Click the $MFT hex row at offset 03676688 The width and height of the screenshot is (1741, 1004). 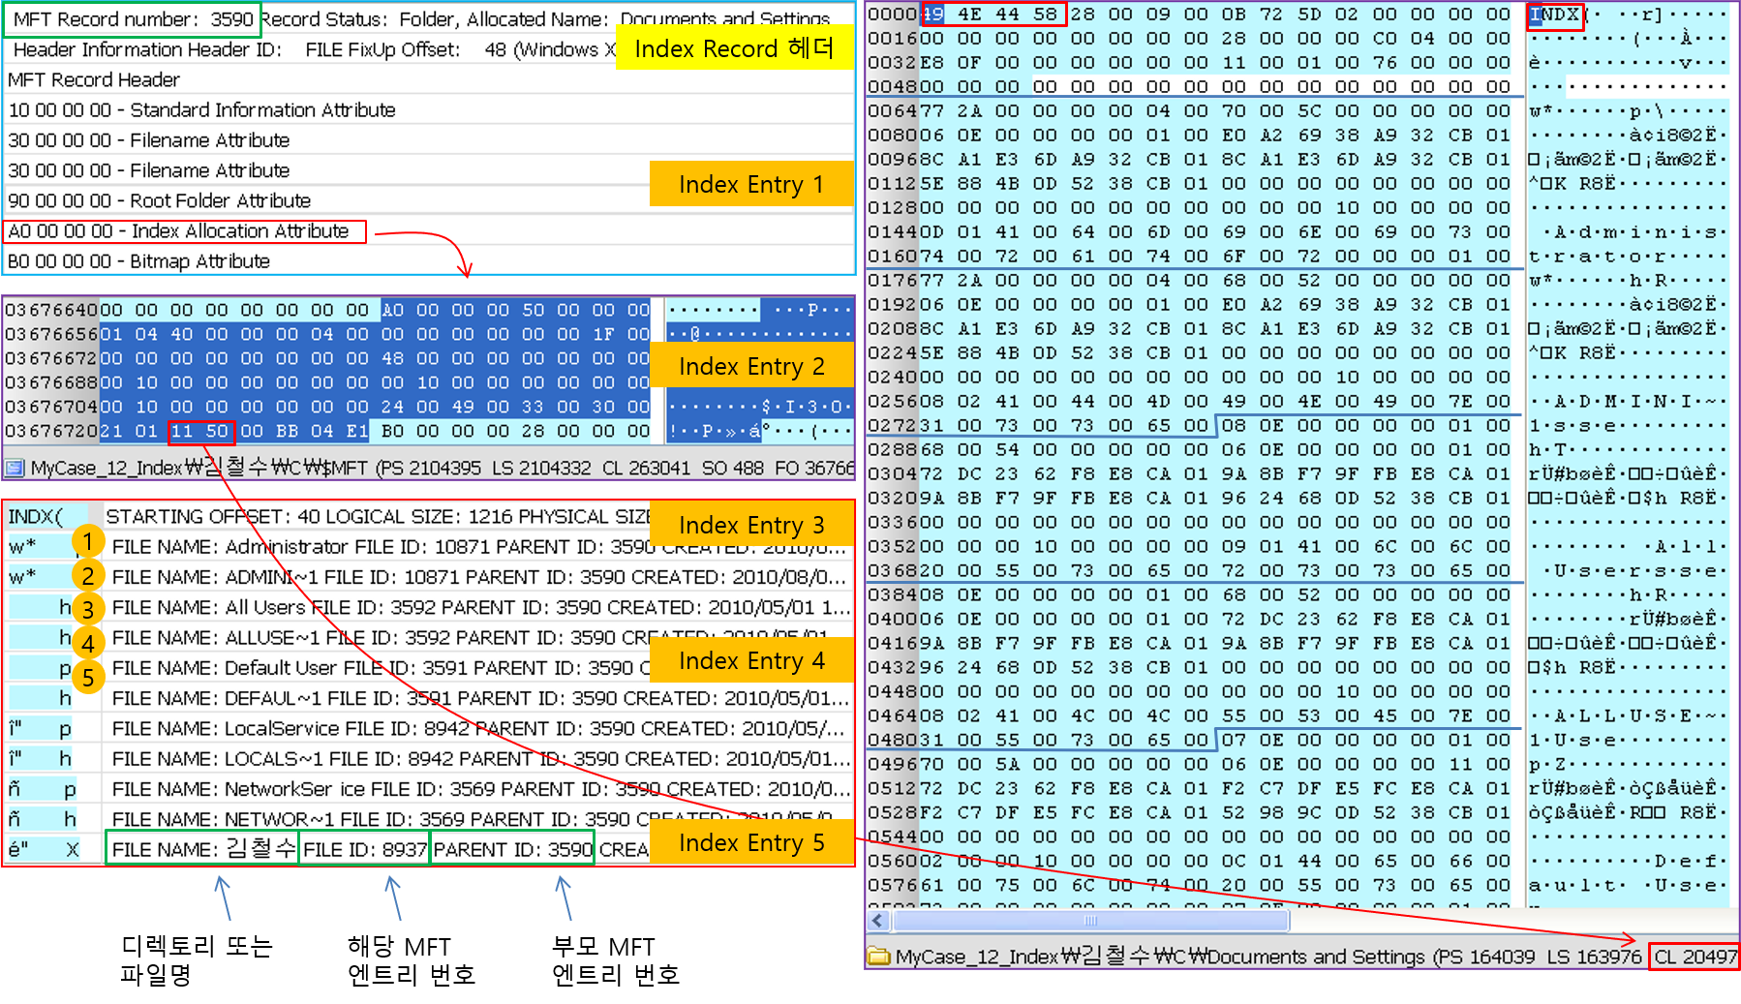(428, 382)
